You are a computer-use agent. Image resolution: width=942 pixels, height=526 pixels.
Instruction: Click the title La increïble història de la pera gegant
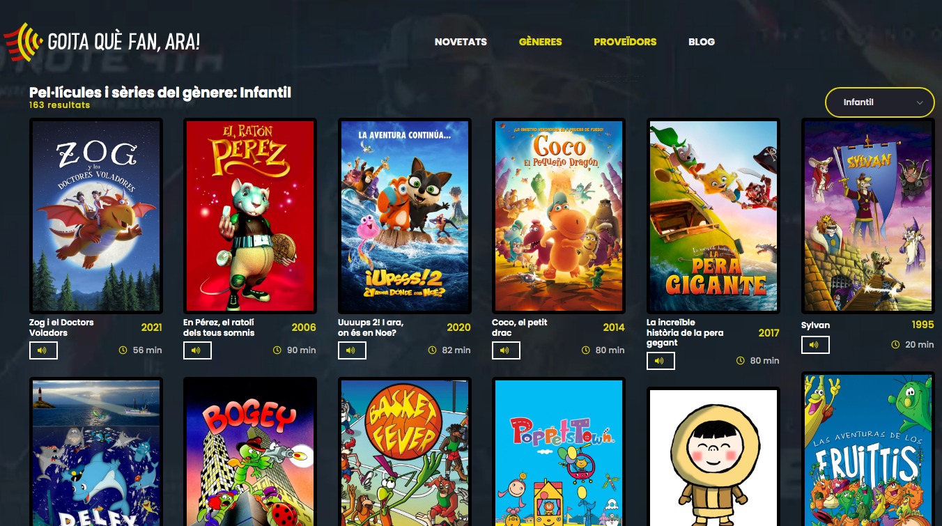click(x=685, y=332)
